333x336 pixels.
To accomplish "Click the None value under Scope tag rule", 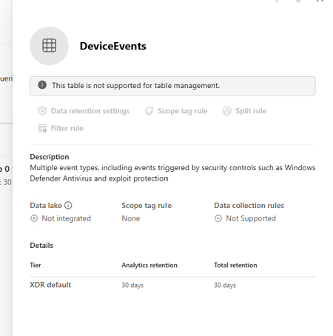I will pyautogui.click(x=131, y=218).
